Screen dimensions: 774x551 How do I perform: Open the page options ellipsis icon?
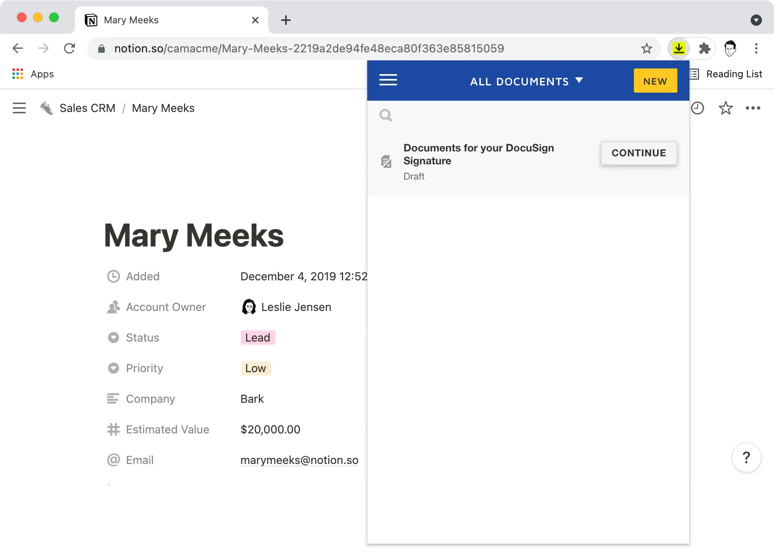(x=753, y=108)
